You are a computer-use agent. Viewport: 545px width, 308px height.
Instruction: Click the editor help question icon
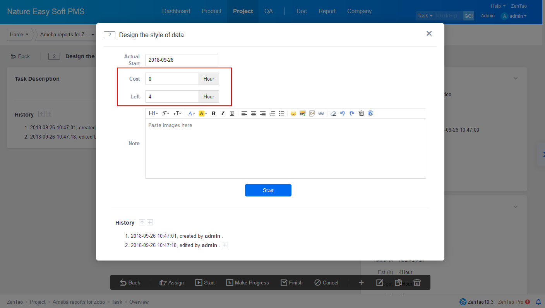(x=370, y=113)
